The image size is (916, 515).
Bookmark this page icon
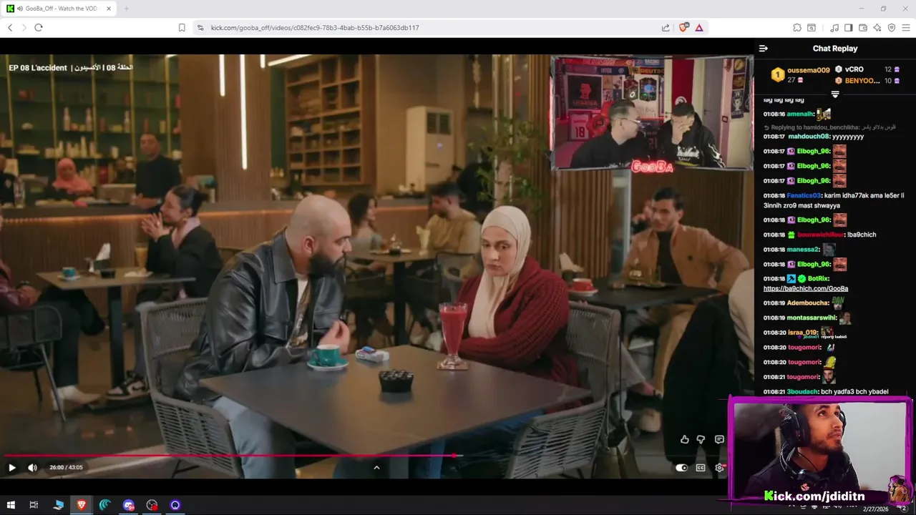pos(182,27)
